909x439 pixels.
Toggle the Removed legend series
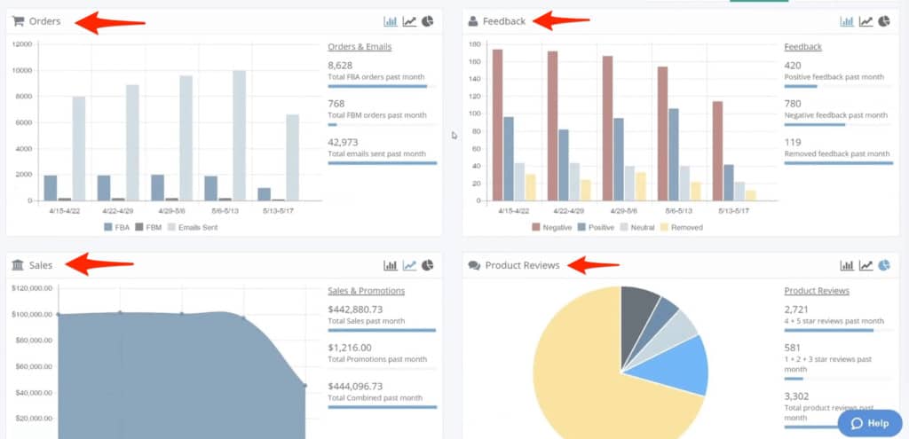pyautogui.click(x=681, y=228)
